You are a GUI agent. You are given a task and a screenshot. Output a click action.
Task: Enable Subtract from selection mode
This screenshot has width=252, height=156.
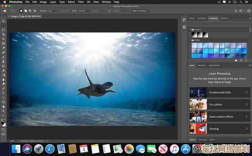29,11
